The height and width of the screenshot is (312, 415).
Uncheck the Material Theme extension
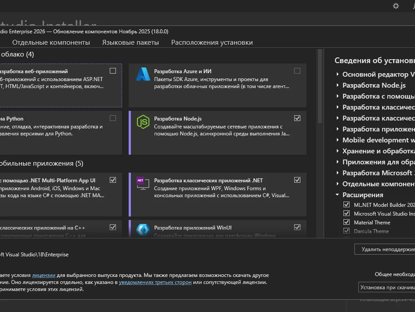click(346, 222)
